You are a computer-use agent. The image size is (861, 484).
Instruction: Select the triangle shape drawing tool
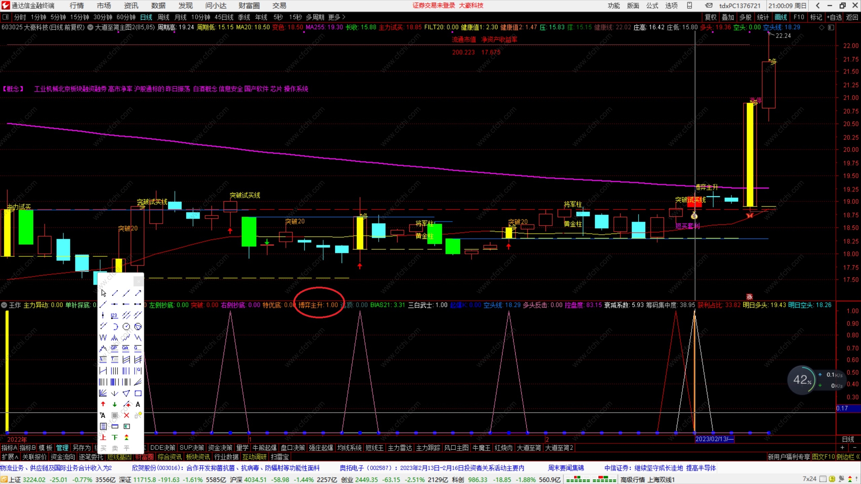pyautogui.click(x=126, y=393)
